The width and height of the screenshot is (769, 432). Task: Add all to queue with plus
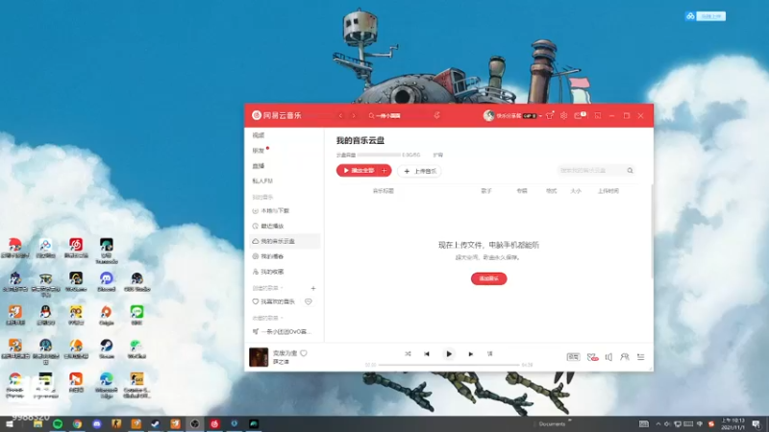pyautogui.click(x=385, y=171)
